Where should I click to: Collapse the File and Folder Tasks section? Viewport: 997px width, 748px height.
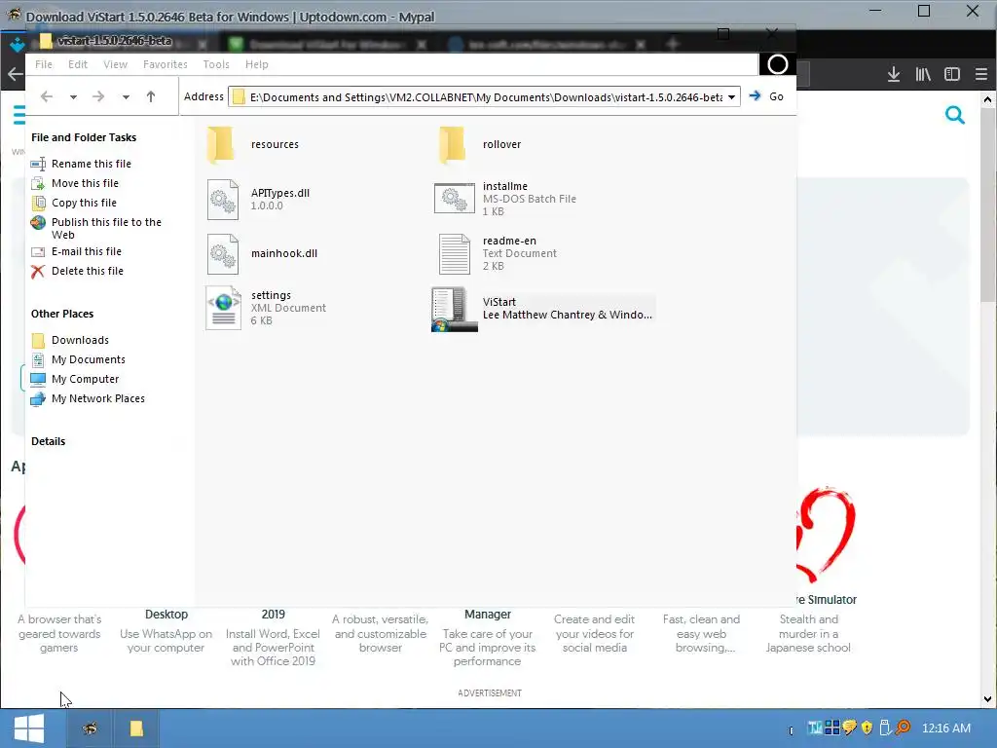[84, 137]
